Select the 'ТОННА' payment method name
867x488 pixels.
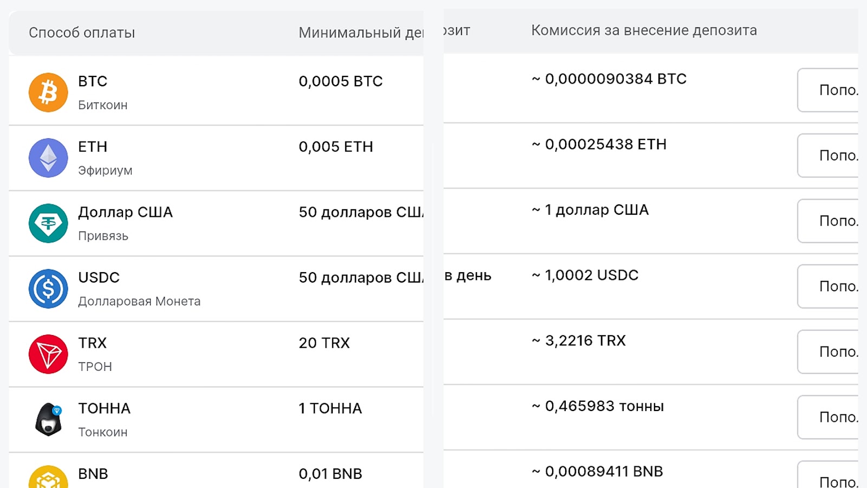104,408
